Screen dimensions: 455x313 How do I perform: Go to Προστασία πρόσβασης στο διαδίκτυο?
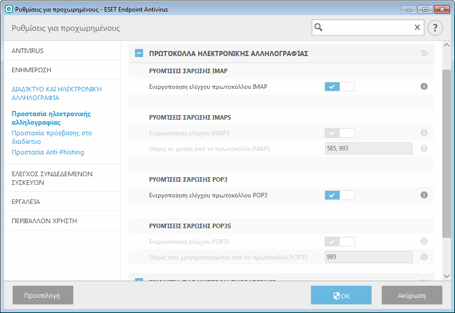pos(52,137)
